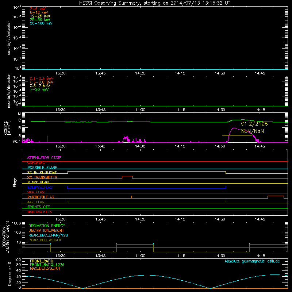Select the FRONTS_OFF flag label

tap(39, 207)
